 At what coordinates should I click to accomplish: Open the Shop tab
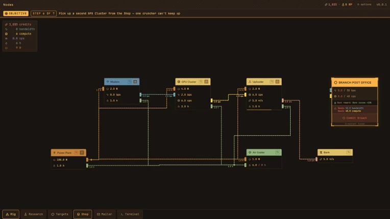point(83,214)
